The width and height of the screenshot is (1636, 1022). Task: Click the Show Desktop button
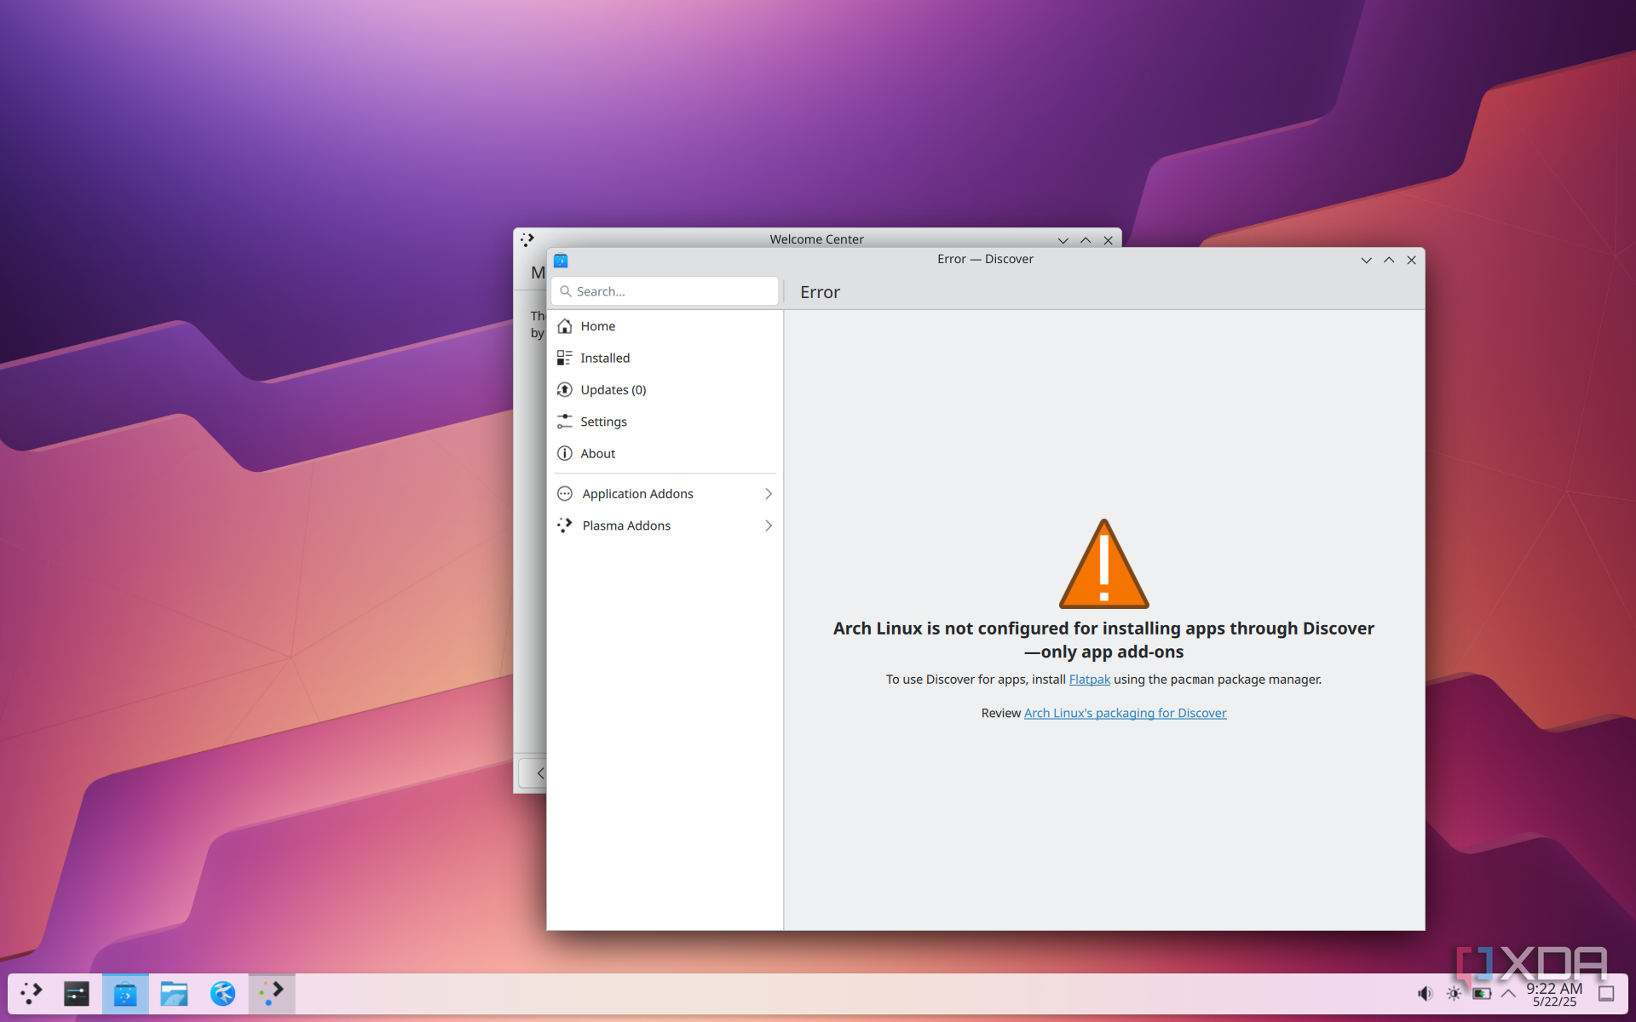(1606, 994)
